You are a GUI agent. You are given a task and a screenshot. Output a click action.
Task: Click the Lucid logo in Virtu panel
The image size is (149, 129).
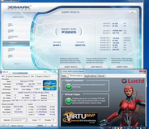click(x=133, y=81)
